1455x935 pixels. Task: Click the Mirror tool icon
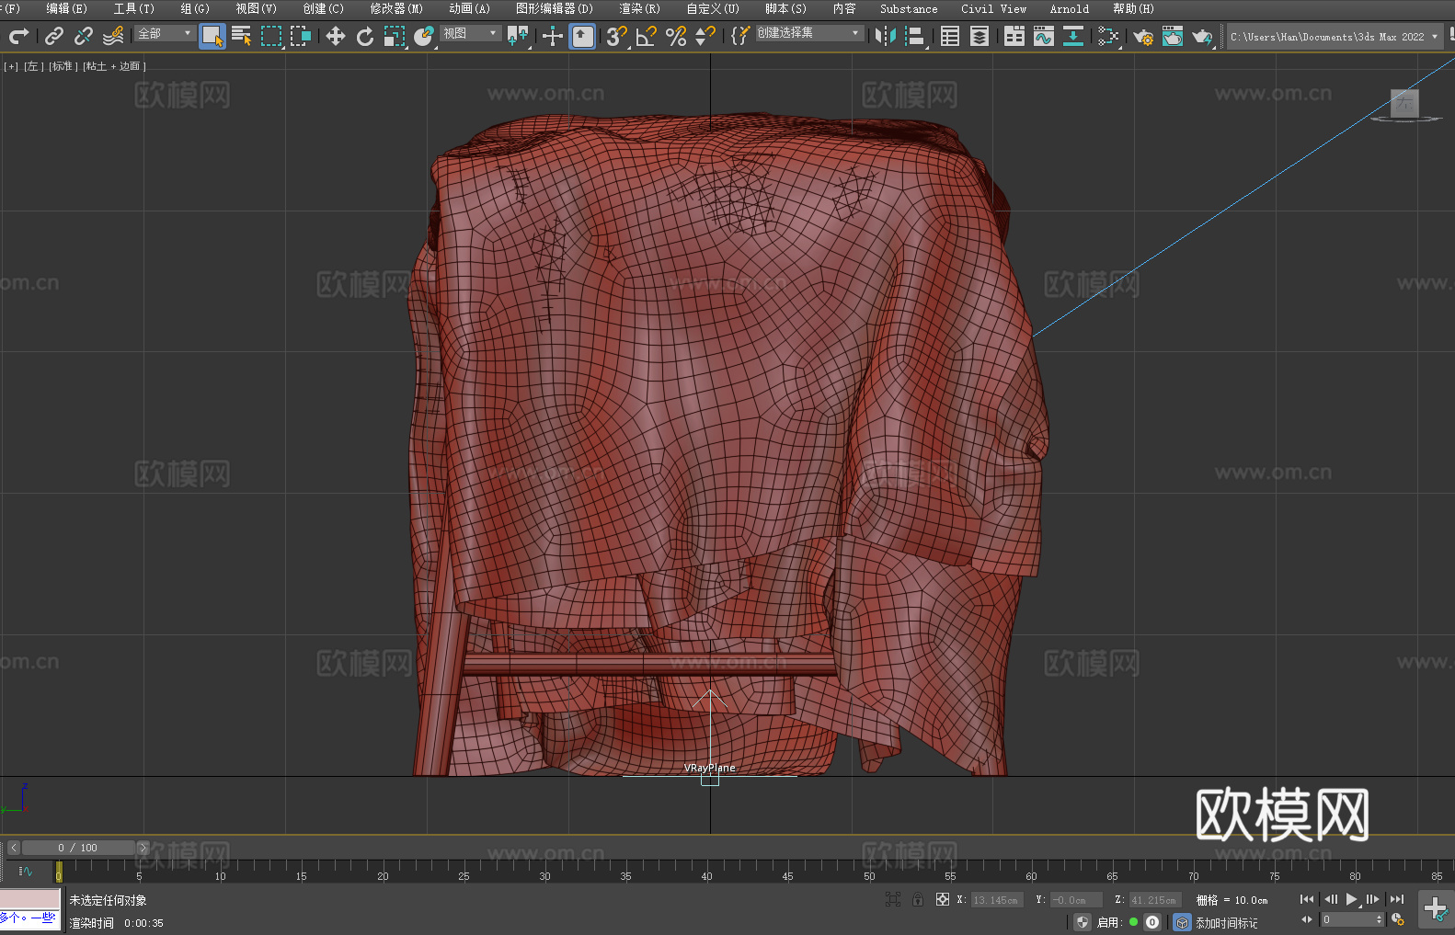tap(885, 36)
